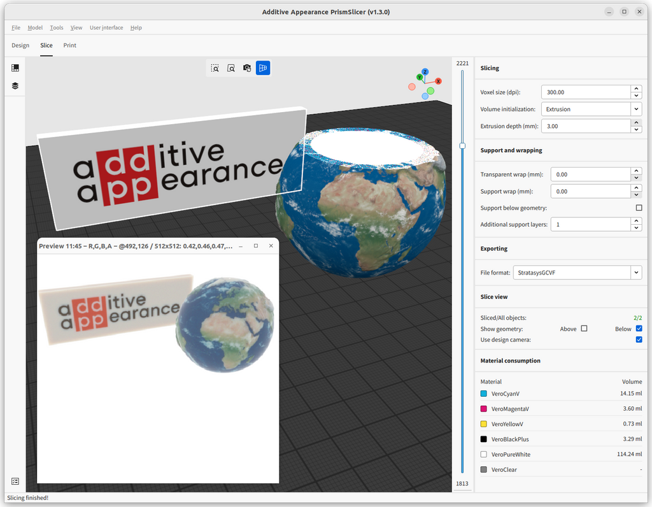Click the blue Z axis gizmo handle
This screenshot has width=652, height=507.
425,72
